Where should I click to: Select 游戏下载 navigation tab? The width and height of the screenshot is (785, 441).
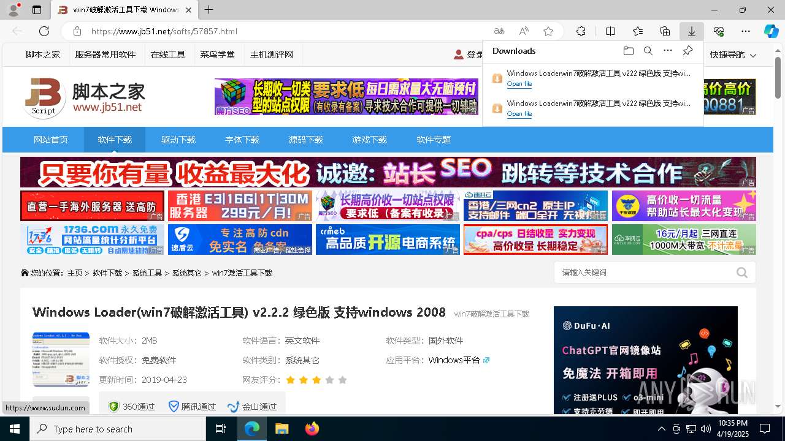coord(370,140)
